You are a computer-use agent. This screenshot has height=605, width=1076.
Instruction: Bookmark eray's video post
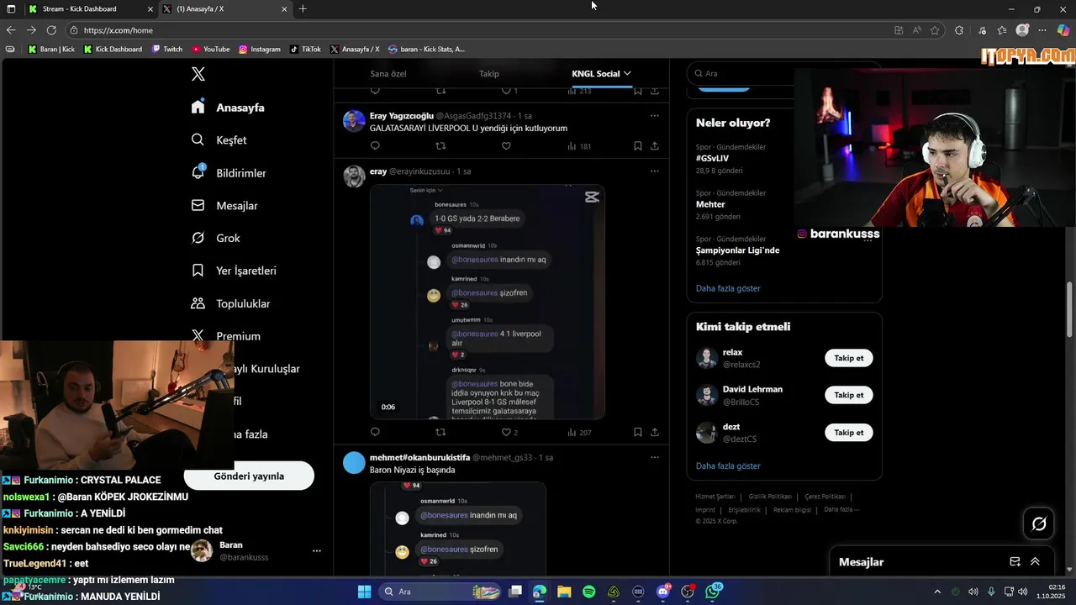pos(638,433)
